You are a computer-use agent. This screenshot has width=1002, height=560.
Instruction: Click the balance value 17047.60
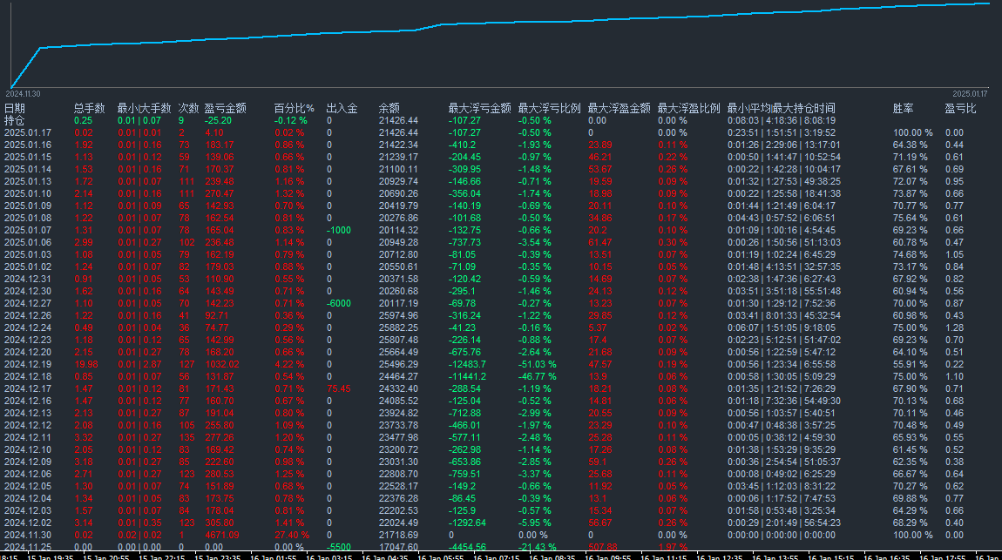399,547
